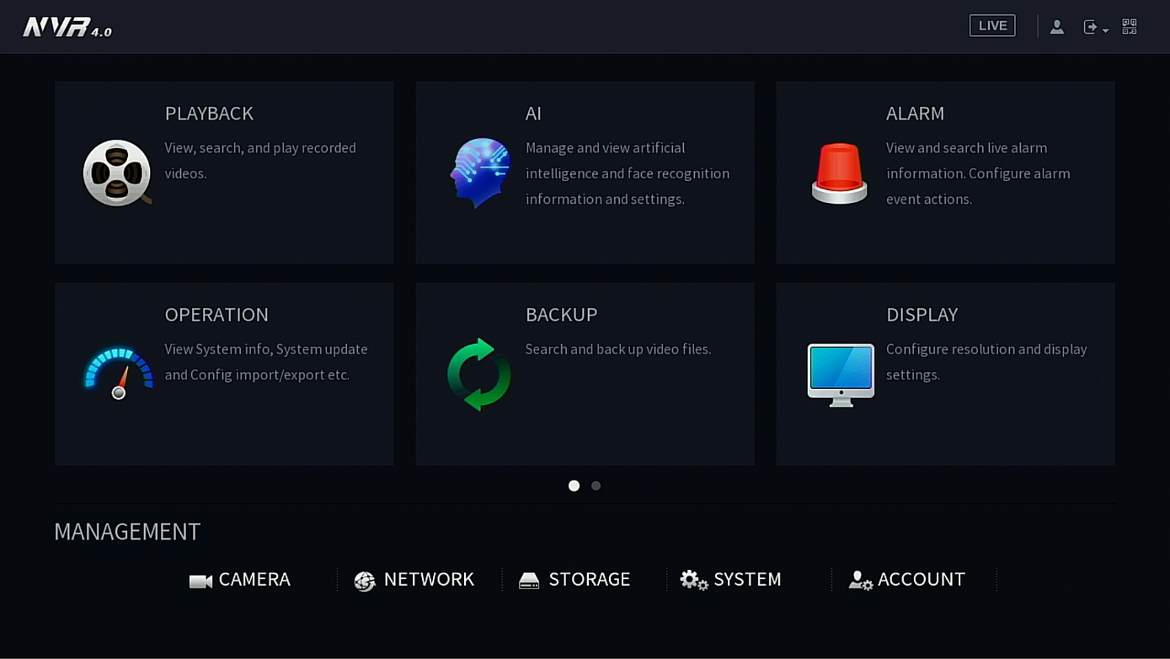
Task: Expand the logout menu dropdown arrow
Action: click(1105, 30)
